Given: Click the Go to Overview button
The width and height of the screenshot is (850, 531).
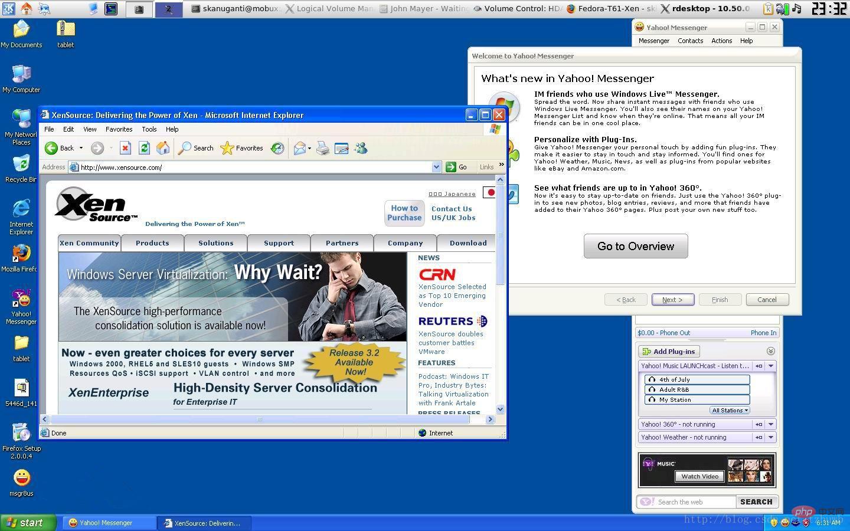Looking at the screenshot, I should coord(636,246).
